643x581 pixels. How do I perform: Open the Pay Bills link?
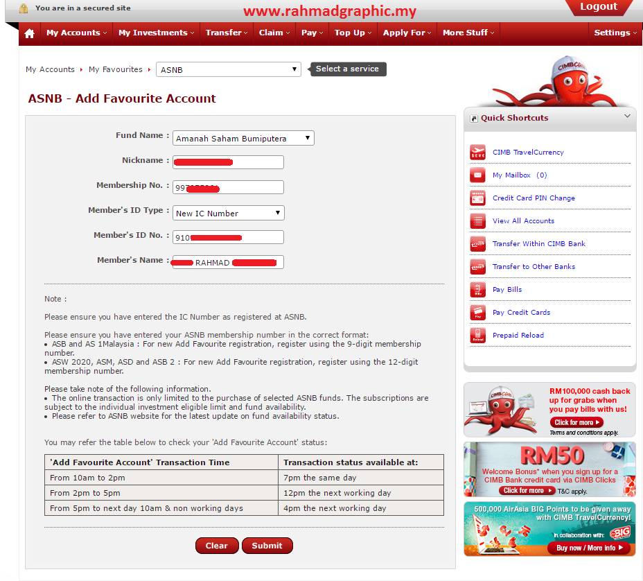pos(507,290)
